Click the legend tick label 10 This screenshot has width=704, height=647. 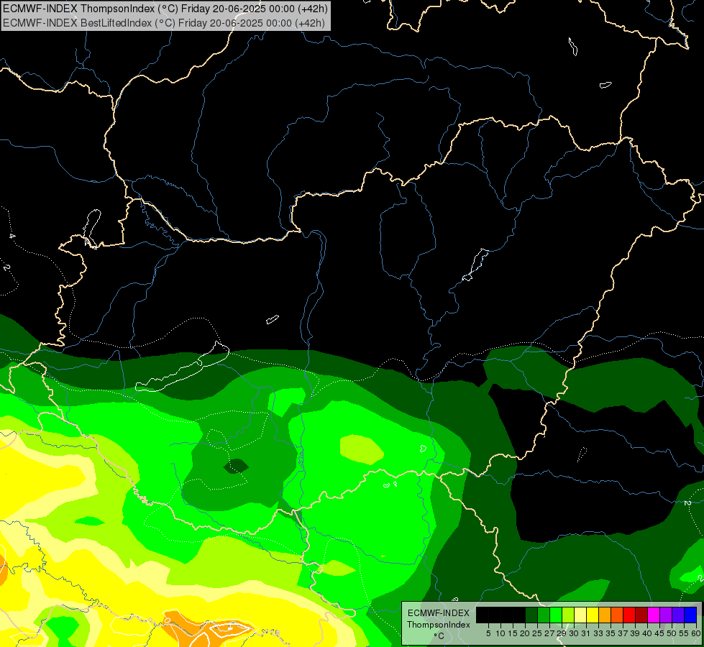coord(500,633)
